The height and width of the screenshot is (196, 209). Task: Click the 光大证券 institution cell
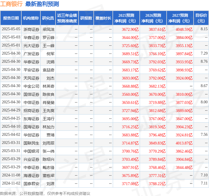click(31, 46)
